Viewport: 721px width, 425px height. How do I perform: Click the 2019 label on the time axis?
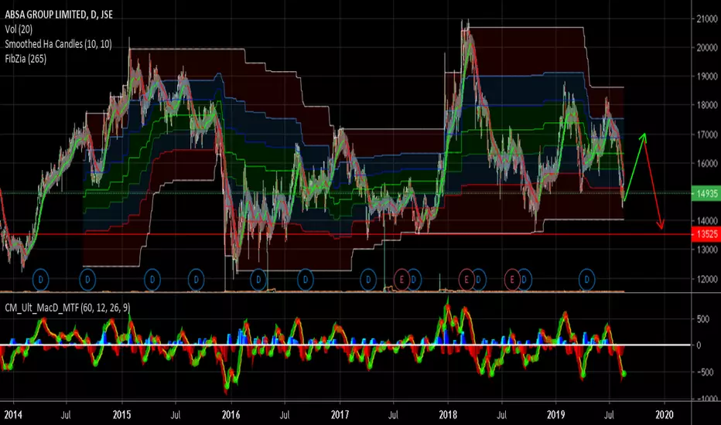556,415
